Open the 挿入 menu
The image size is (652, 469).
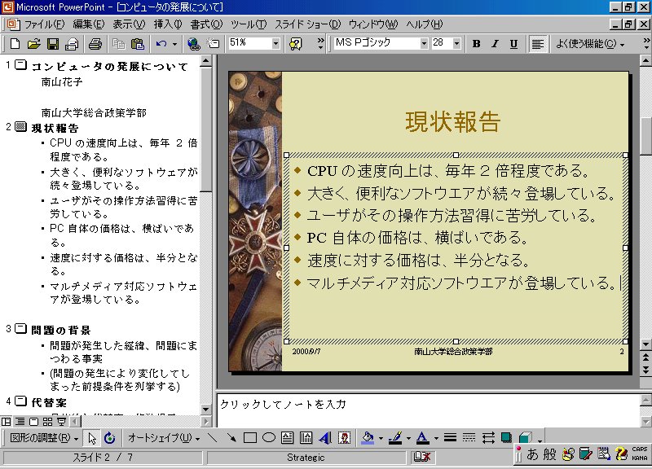click(168, 24)
